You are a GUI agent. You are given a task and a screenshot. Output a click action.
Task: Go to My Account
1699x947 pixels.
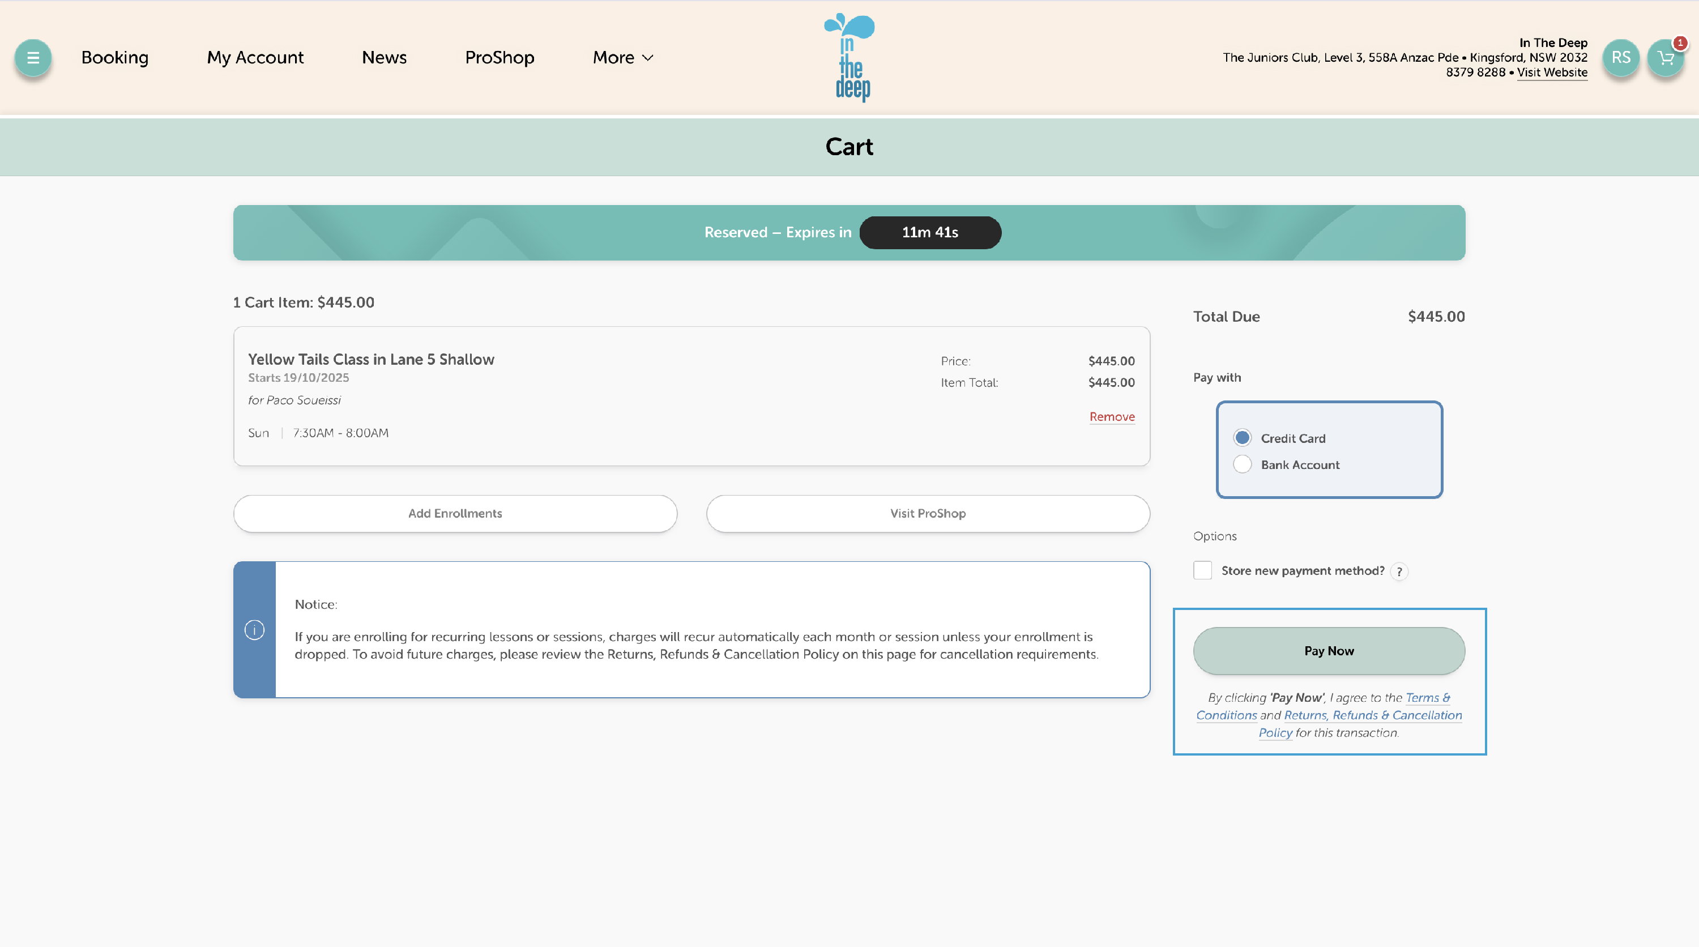(255, 57)
